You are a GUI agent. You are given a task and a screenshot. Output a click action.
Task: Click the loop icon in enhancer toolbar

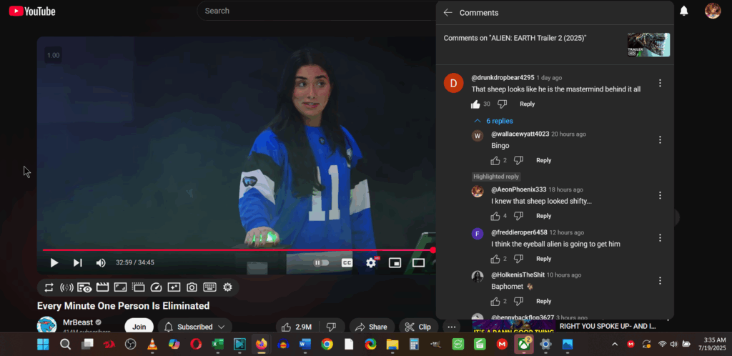coord(49,287)
